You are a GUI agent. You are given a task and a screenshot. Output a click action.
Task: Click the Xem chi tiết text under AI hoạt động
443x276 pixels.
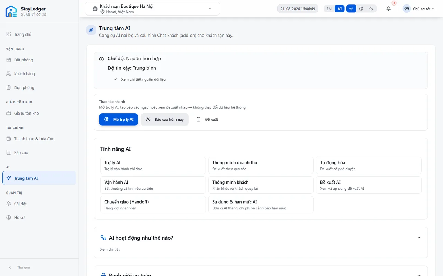coord(110,249)
